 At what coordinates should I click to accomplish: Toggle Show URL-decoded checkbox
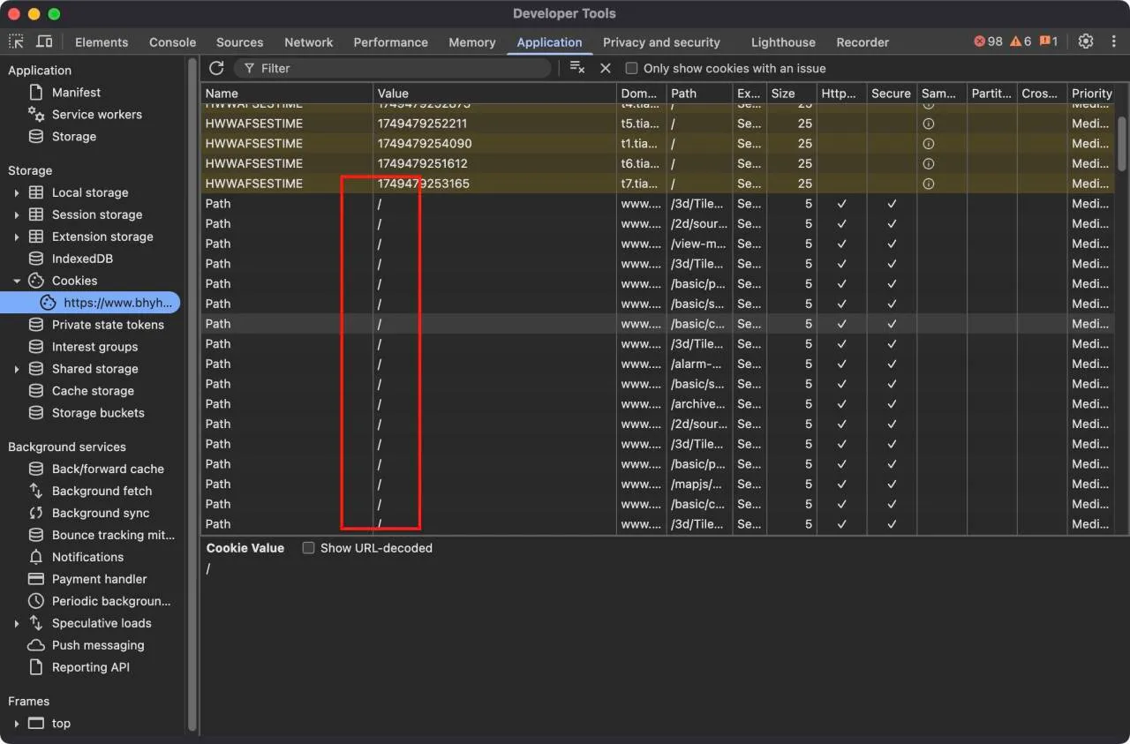308,548
